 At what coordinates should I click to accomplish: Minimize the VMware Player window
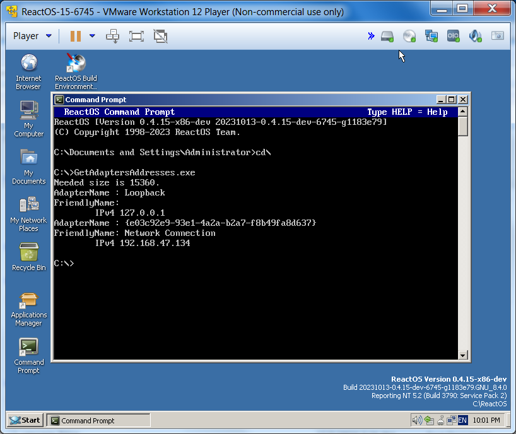(x=442, y=8)
